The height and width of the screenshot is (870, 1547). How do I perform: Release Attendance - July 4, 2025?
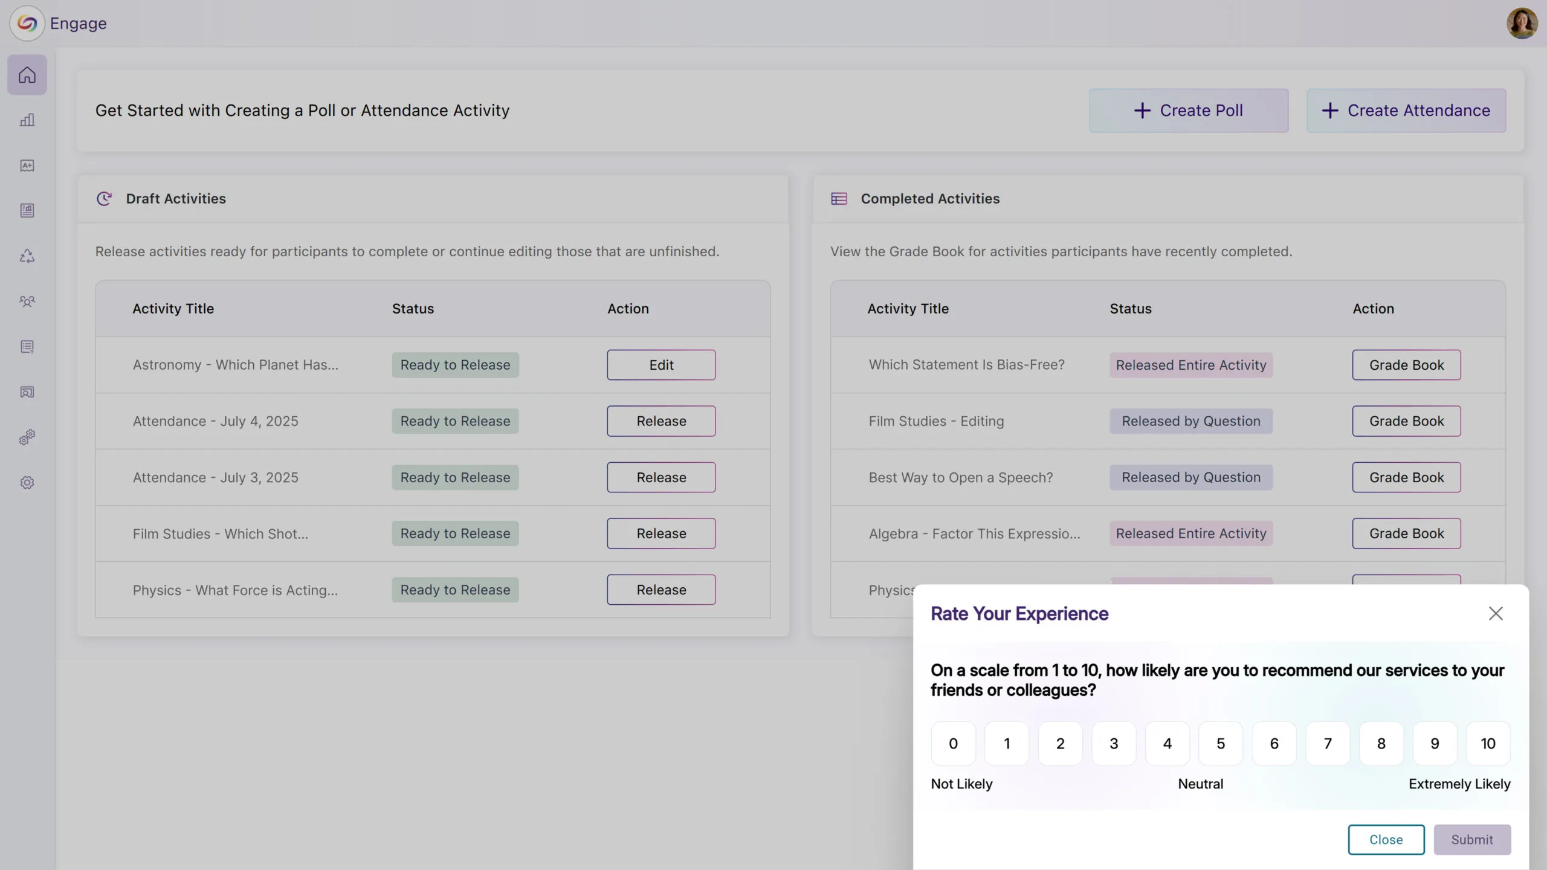click(x=661, y=421)
